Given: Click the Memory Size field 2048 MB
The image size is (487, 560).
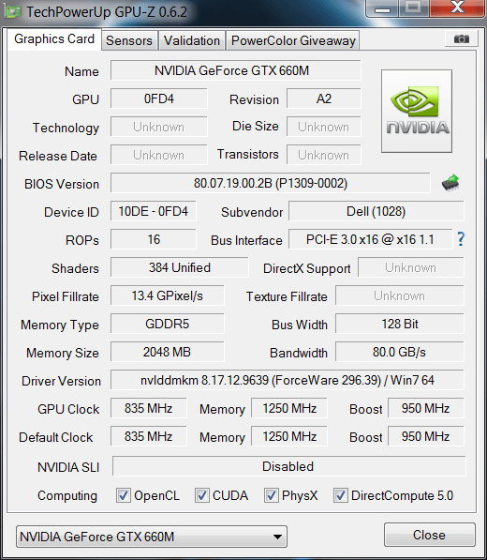Looking at the screenshot, I should coord(168,352).
